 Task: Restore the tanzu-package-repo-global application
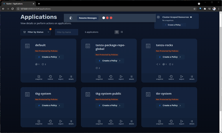point(111,78)
